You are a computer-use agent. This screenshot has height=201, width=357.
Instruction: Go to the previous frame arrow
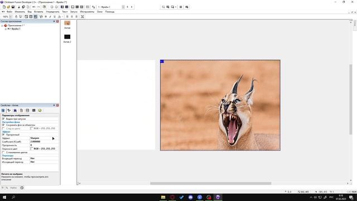(127, 7)
